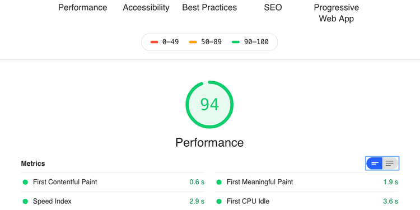The height and width of the screenshot is (210, 420).
Task: Click the First Contentful Paint green dot
Action: pyautogui.click(x=25, y=182)
